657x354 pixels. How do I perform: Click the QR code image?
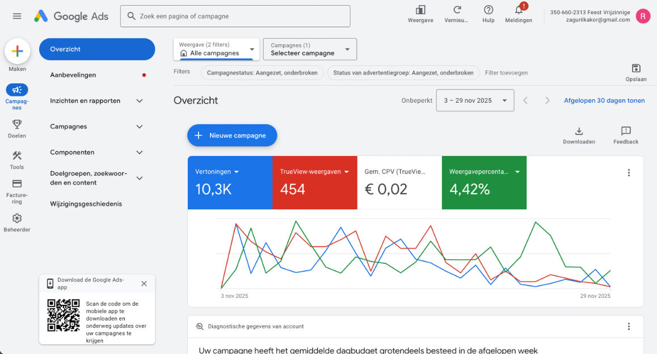point(64,315)
